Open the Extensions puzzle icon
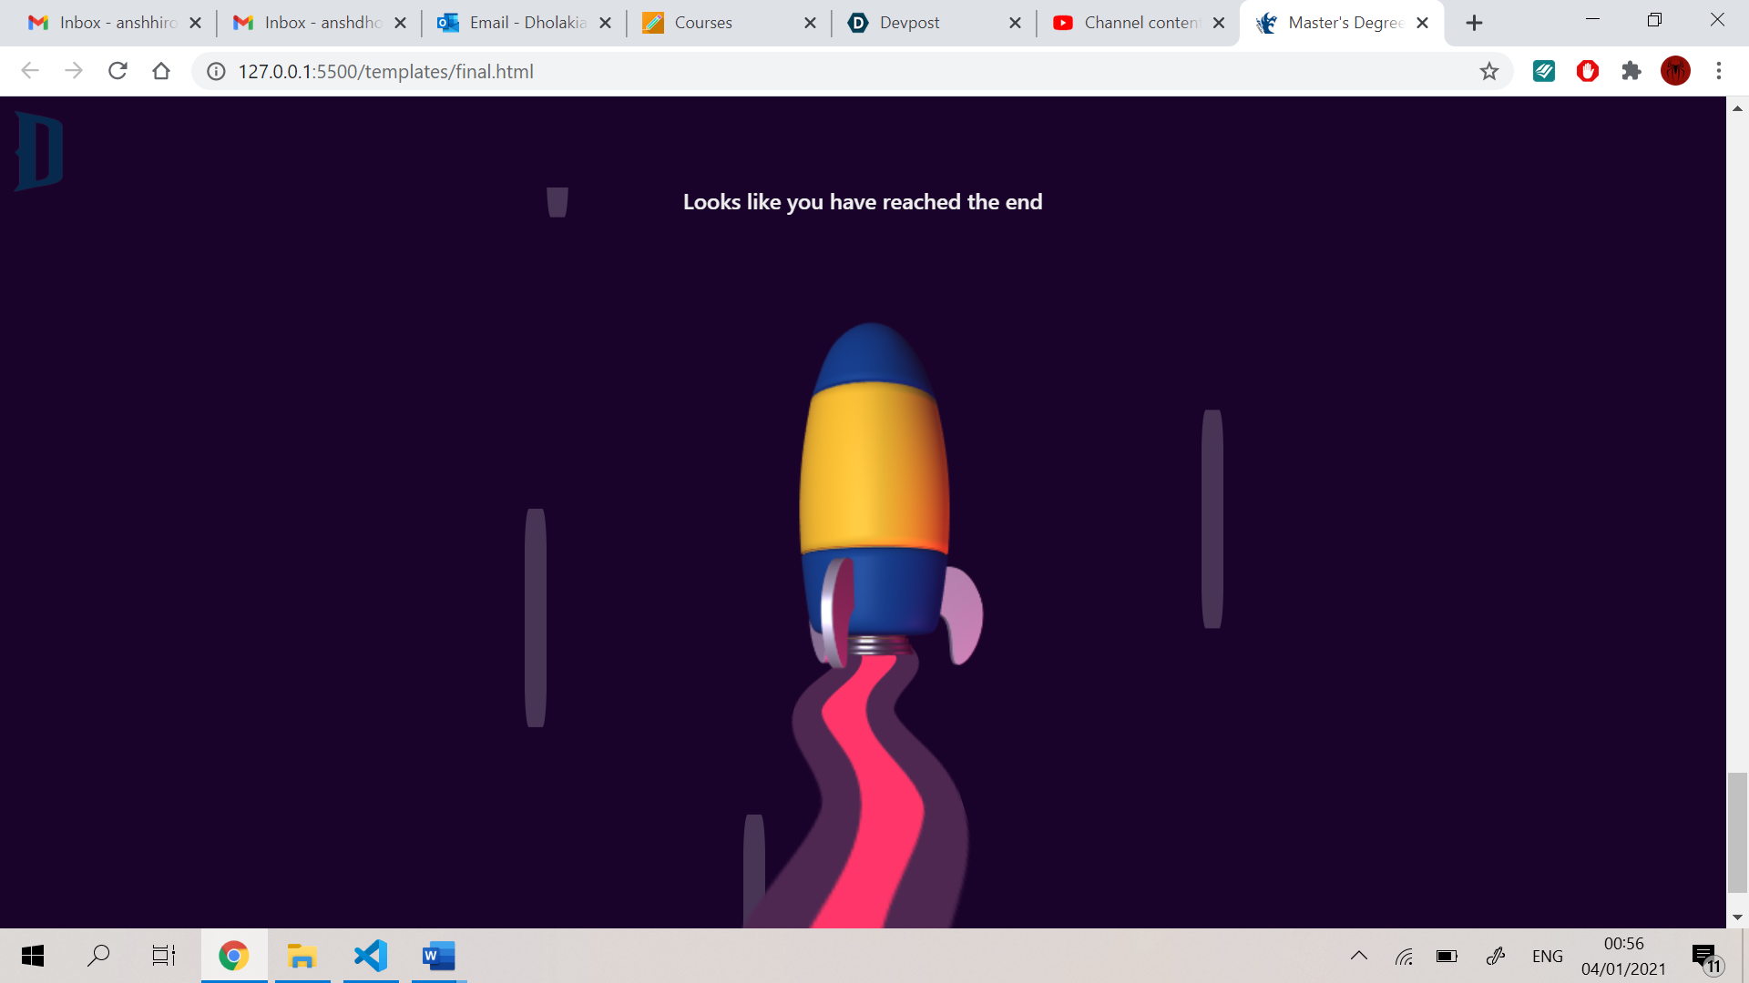This screenshot has width=1749, height=983. click(x=1631, y=71)
